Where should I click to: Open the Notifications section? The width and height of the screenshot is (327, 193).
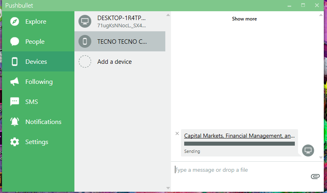pyautogui.click(x=38, y=122)
